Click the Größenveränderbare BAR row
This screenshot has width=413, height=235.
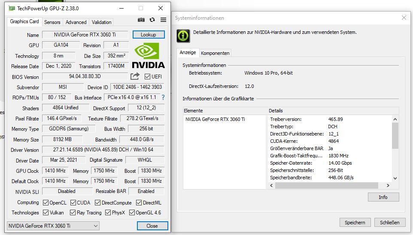pos(330,148)
